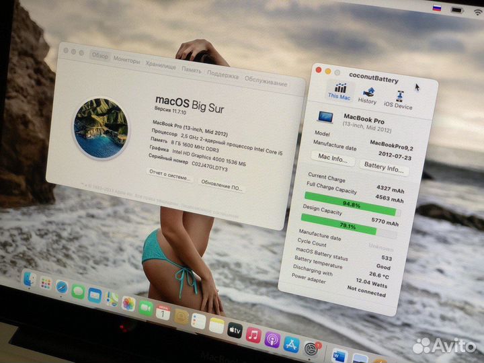The width and height of the screenshot is (484, 363).
Task: Open Launchpad from the dock
Action: point(46,284)
